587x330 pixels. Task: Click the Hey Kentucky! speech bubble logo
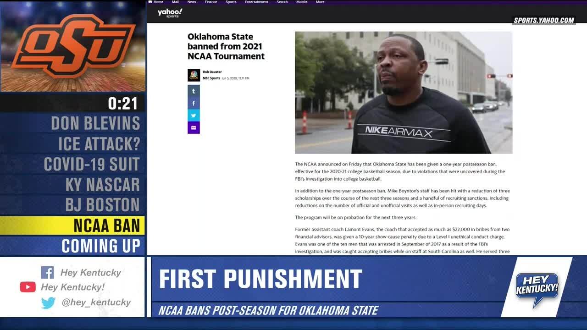click(x=537, y=290)
